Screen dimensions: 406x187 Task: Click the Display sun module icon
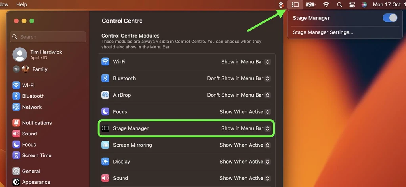(105, 162)
